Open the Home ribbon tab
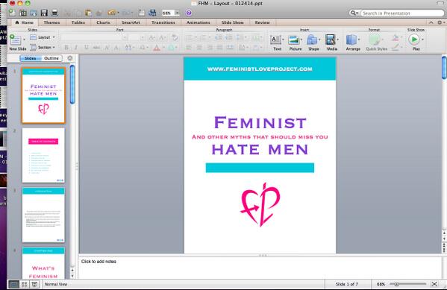 point(24,22)
